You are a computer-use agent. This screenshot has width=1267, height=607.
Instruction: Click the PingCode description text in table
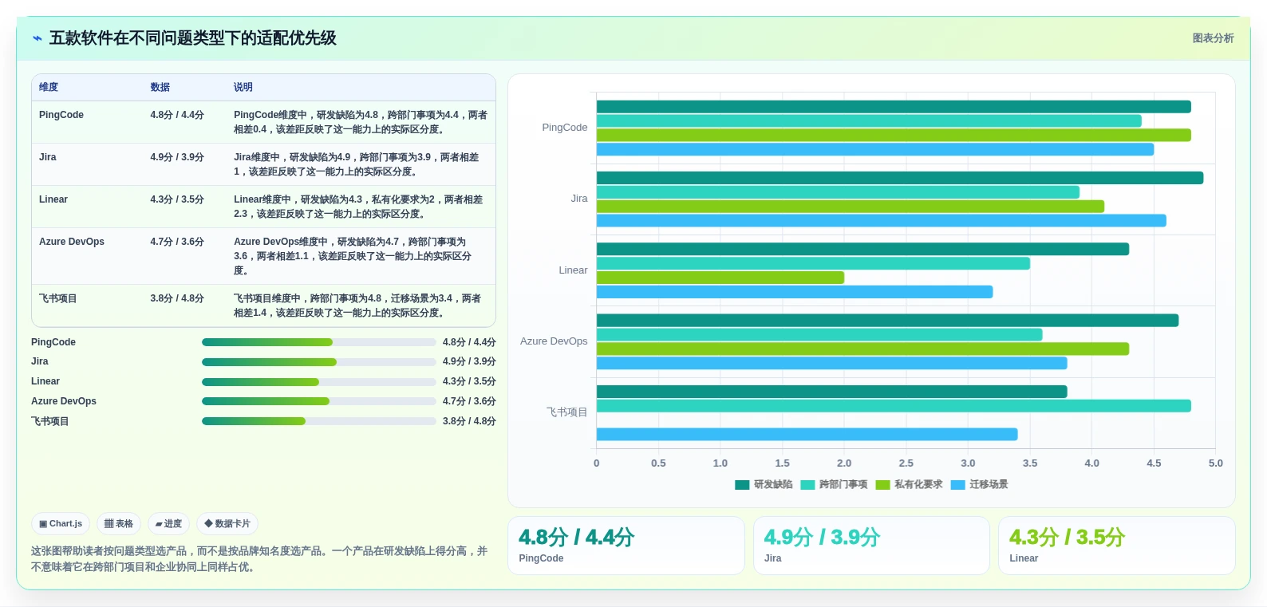[361, 122]
